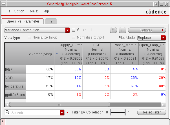
Task: Open the File menu
Action: click(7, 11)
